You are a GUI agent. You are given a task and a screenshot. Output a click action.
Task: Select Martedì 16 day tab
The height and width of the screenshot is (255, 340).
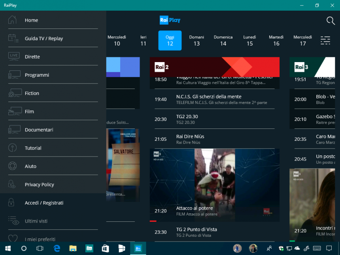[x=276, y=41]
